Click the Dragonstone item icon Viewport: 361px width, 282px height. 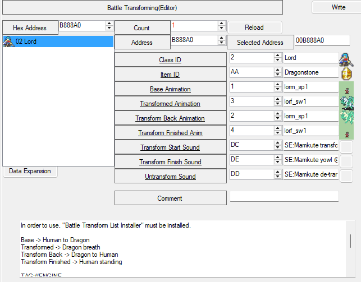346,73
